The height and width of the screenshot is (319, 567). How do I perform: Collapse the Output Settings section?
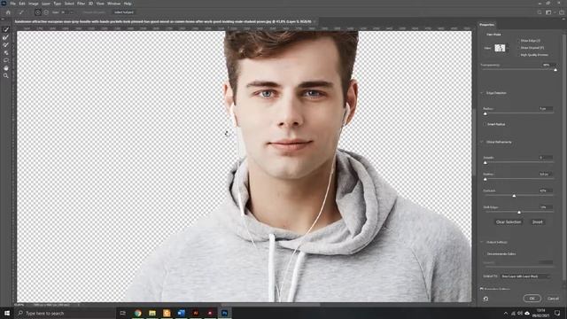pyautogui.click(x=482, y=242)
